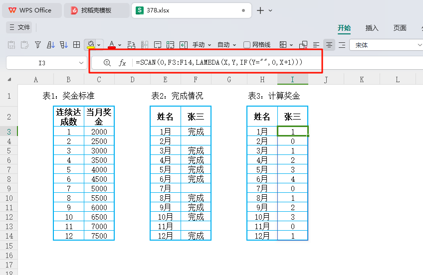Click the custom sort bars icon

[x=64, y=45]
